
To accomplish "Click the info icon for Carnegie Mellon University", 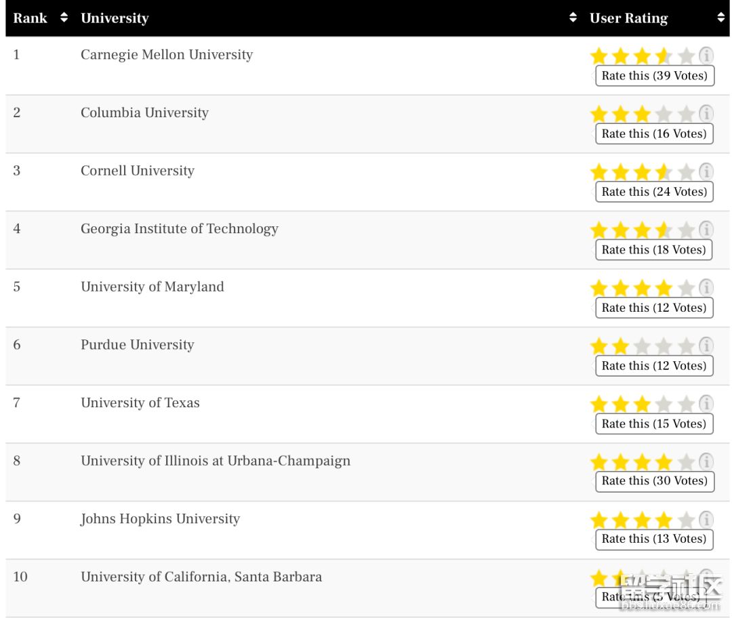I will click(x=706, y=55).
